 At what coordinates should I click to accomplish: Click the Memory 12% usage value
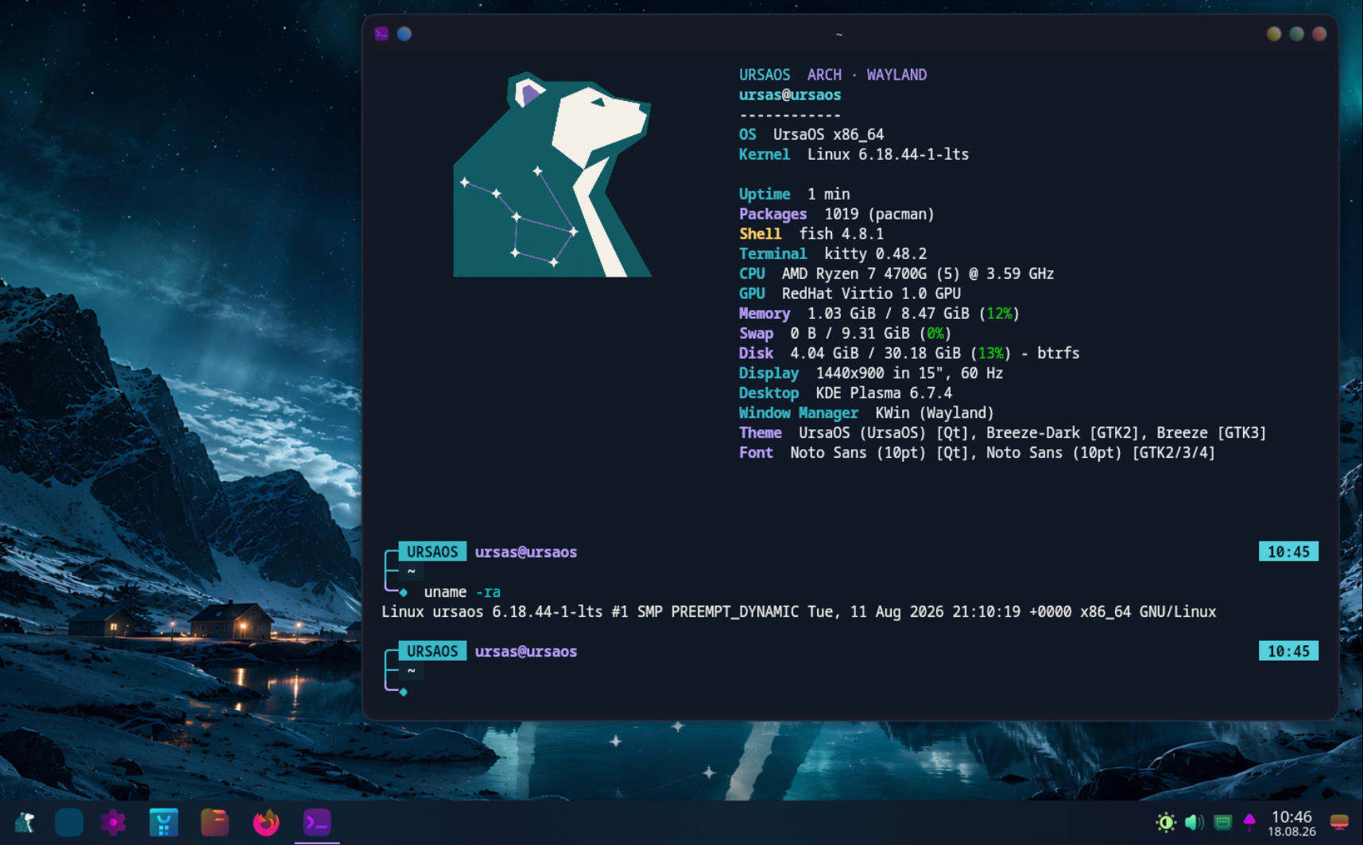[x=999, y=313]
